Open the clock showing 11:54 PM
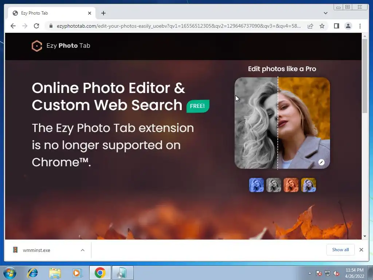Image resolution: width=373 pixels, height=280 pixels. pos(354,273)
